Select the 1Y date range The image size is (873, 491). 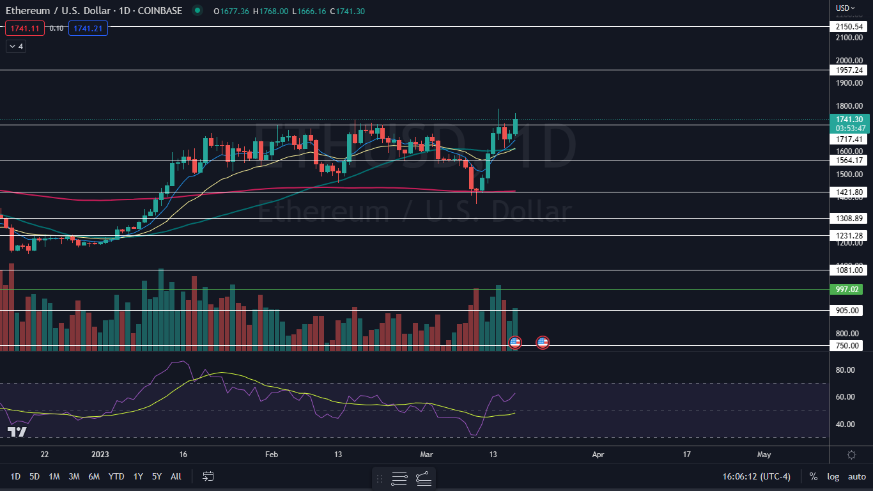click(x=138, y=476)
